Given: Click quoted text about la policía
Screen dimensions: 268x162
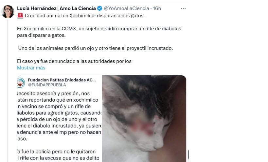Looking at the screenshot, I should 58,155.
